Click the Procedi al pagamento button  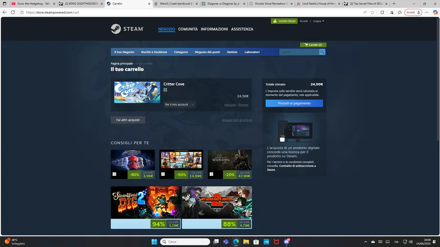pyautogui.click(x=294, y=103)
